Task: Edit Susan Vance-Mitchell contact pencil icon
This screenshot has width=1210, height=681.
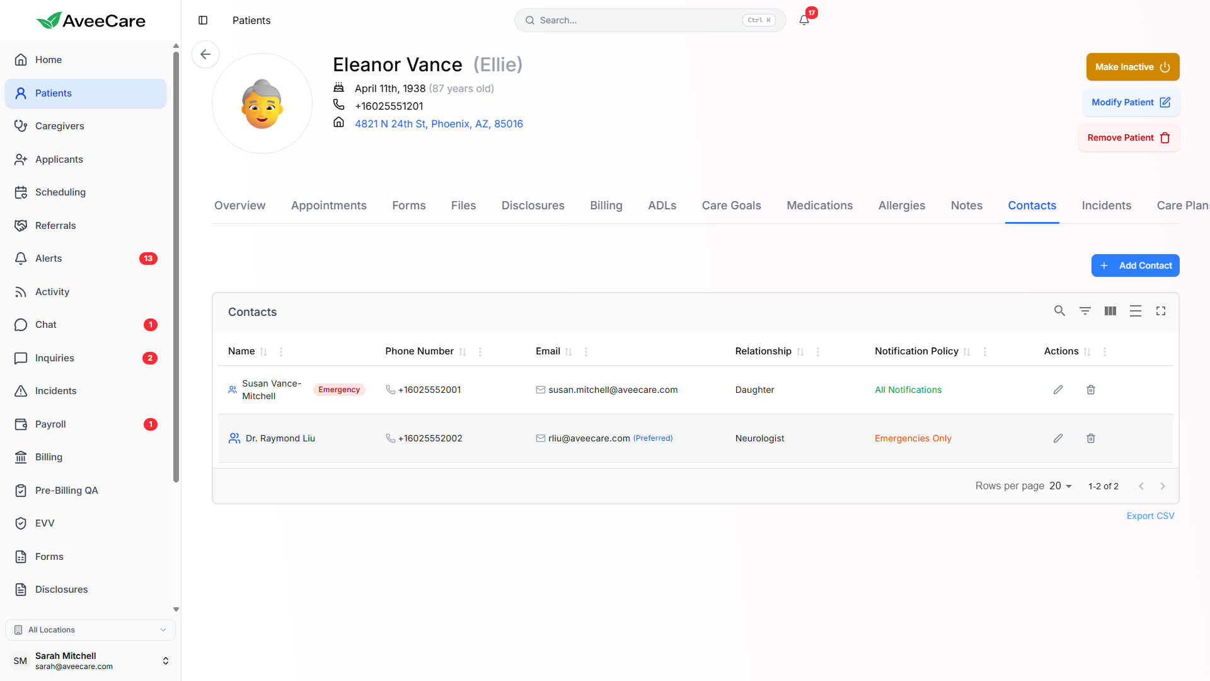Action: click(1057, 390)
